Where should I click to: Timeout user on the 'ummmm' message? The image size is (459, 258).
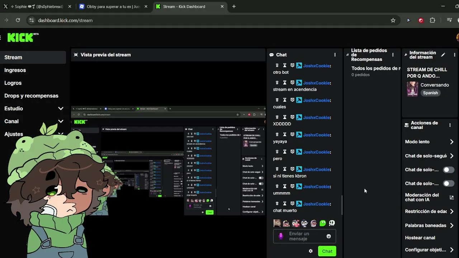click(285, 186)
